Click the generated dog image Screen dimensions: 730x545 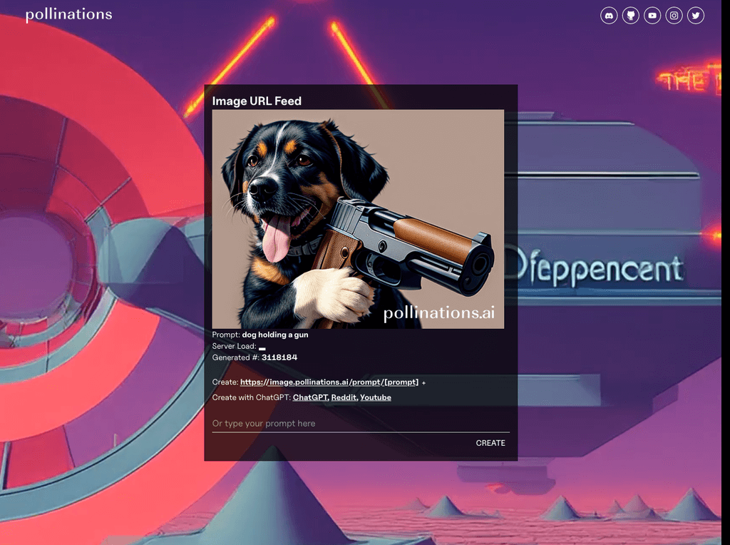[x=358, y=219]
